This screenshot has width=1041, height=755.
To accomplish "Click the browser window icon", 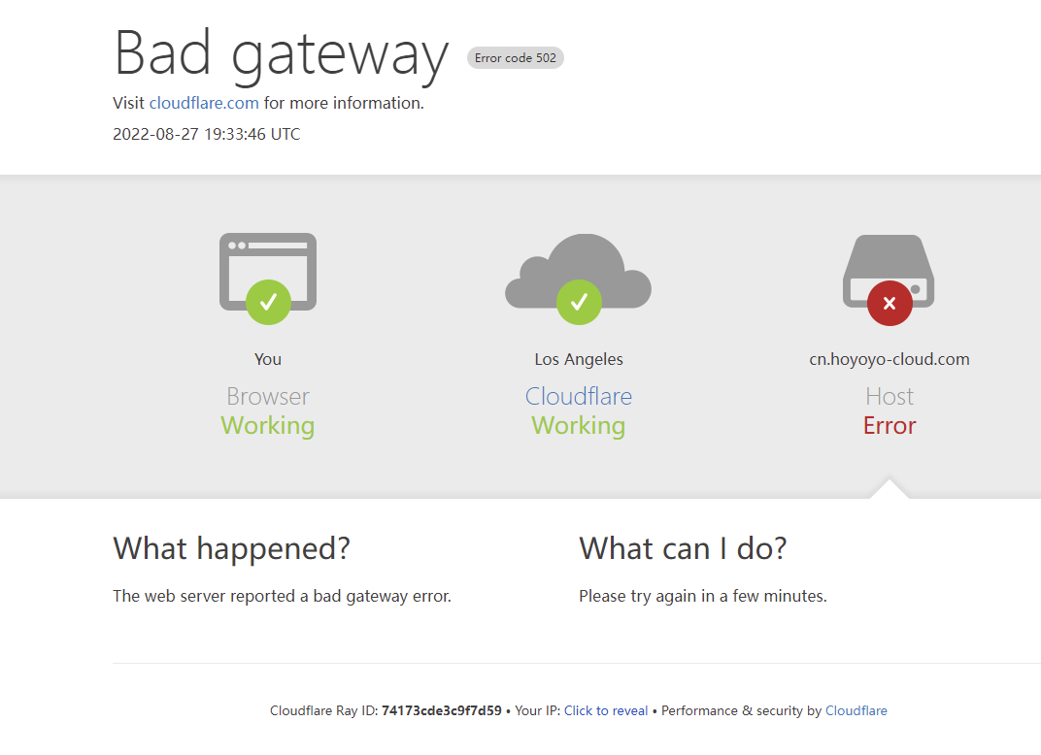I will pyautogui.click(x=268, y=272).
